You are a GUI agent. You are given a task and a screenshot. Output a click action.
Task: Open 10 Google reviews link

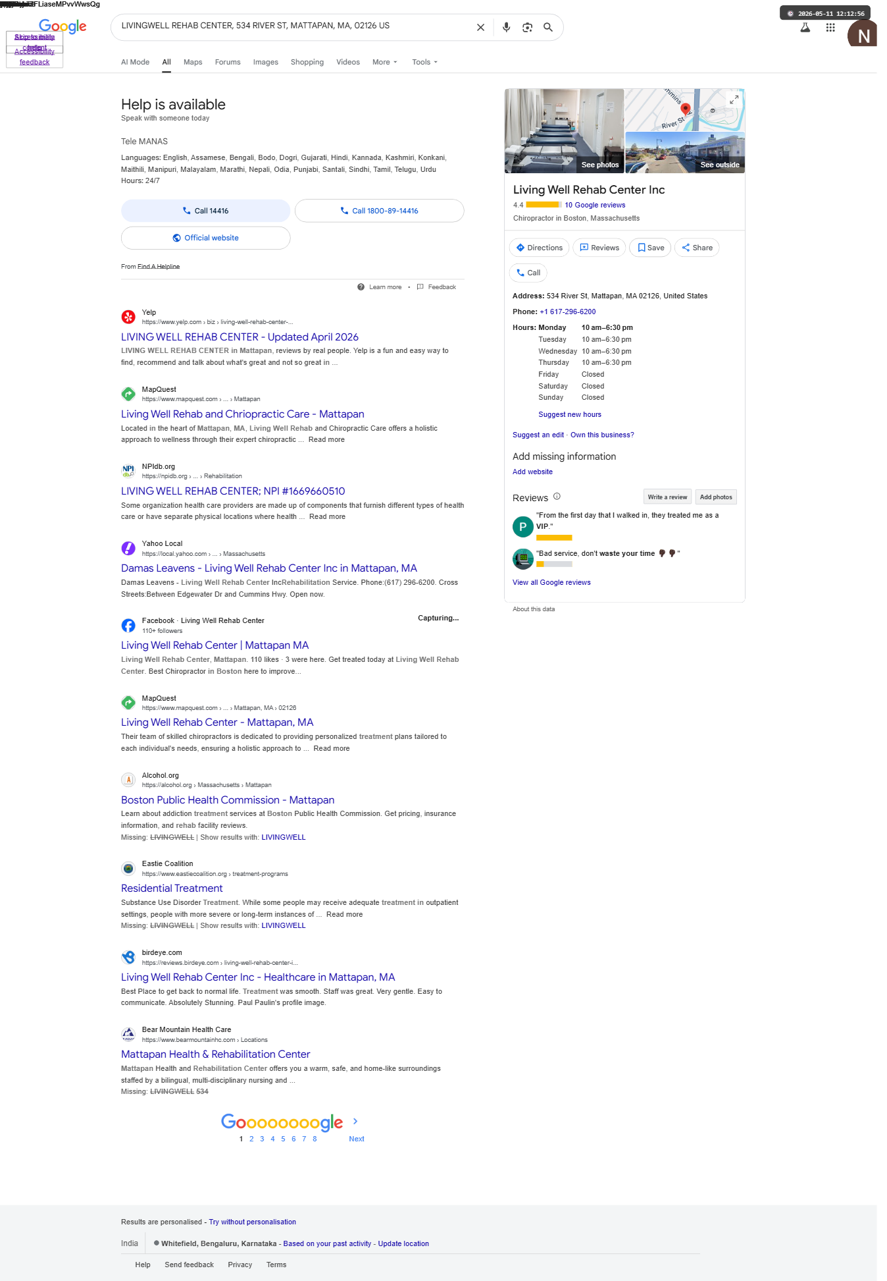pos(595,205)
